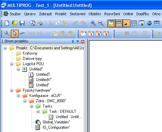Print with the printer icon
This screenshot has width=162, height=132.
point(40,23)
